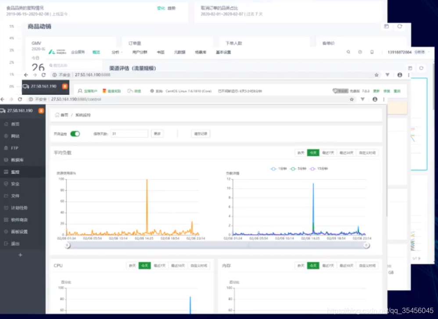
Task: Open 概览 in analytics window menu
Action: 96,52
